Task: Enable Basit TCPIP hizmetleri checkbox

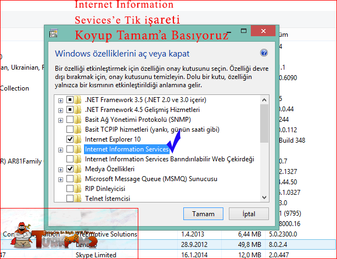Action: [70, 129]
